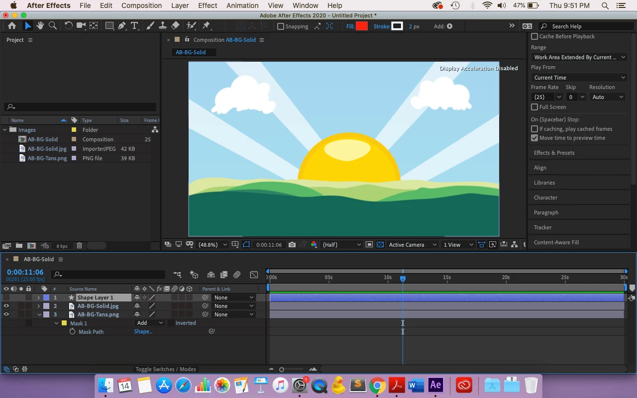Select the Roto Brush tool
Image resolution: width=637 pixels, height=398 pixels.
[x=191, y=26]
